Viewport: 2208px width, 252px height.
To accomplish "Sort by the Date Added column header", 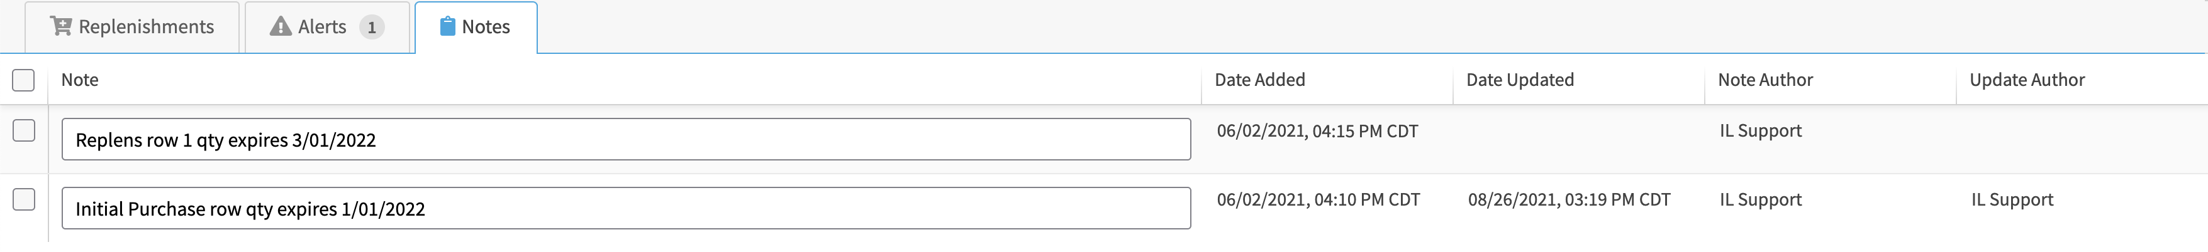I will 1259,80.
